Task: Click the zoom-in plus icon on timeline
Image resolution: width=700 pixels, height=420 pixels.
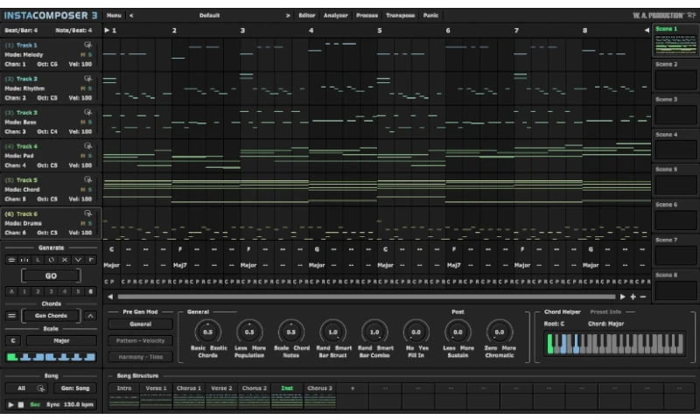Action: pyautogui.click(x=633, y=297)
